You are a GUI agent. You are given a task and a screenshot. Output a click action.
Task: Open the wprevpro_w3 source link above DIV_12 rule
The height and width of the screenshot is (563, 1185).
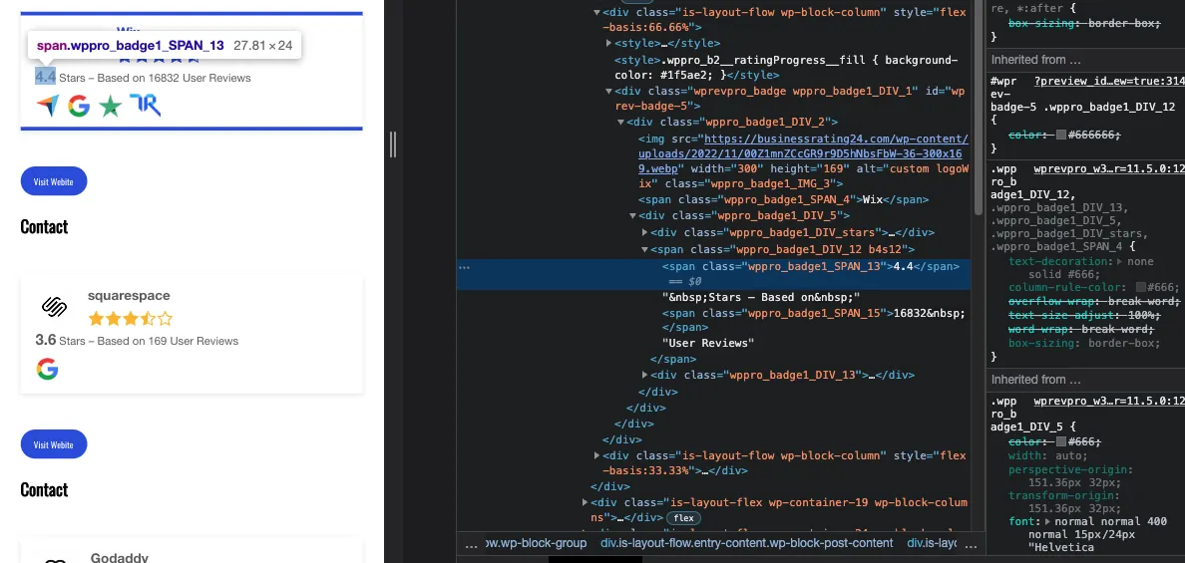coord(1109,169)
